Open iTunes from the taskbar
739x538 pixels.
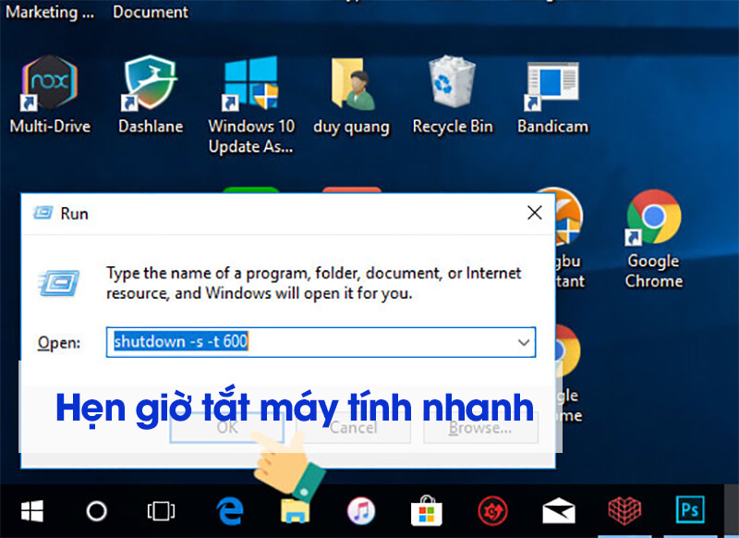(x=360, y=509)
